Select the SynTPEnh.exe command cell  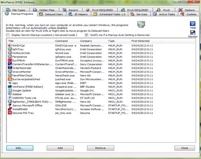click(x=64, y=61)
